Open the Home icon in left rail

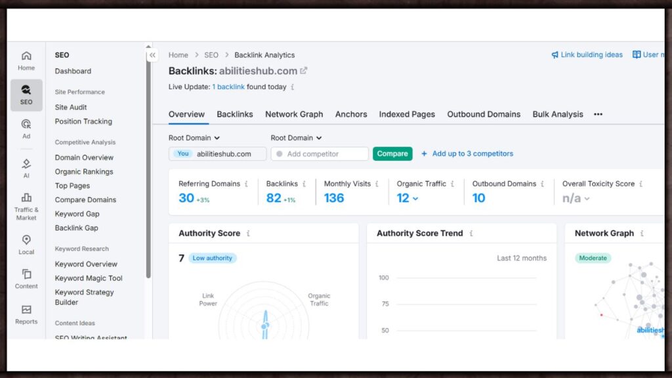point(26,61)
